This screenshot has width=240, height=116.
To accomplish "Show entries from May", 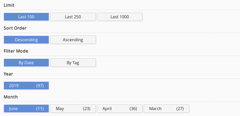I will click(73, 109).
